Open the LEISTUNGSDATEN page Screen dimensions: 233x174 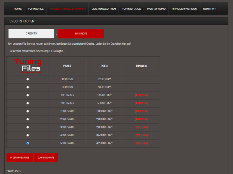104,9
